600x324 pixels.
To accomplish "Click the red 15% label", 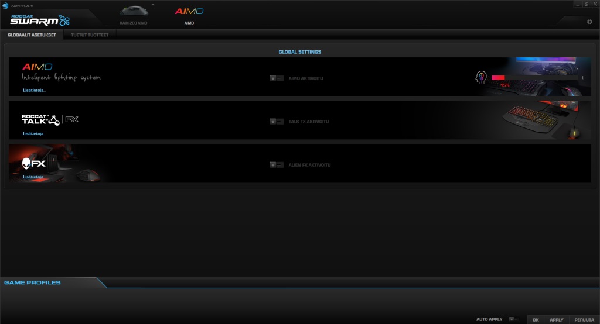I will pos(505,85).
